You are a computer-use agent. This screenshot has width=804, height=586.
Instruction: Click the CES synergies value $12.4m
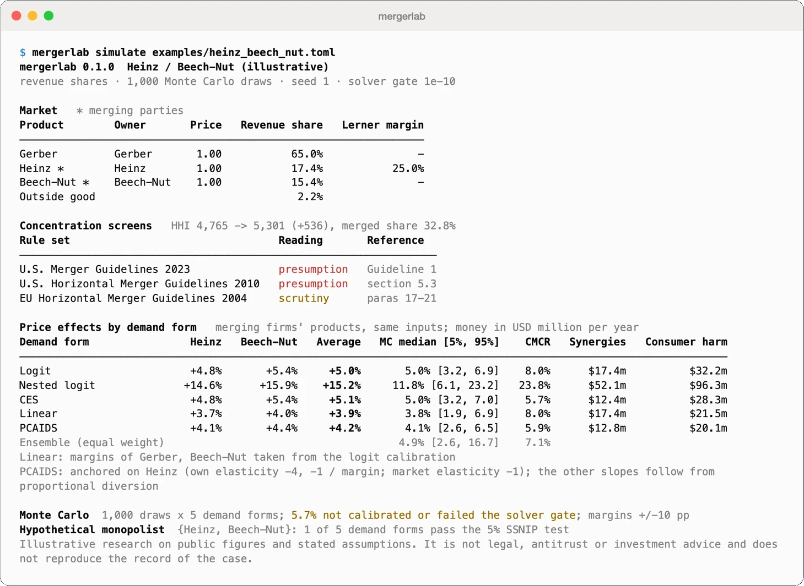coord(607,400)
